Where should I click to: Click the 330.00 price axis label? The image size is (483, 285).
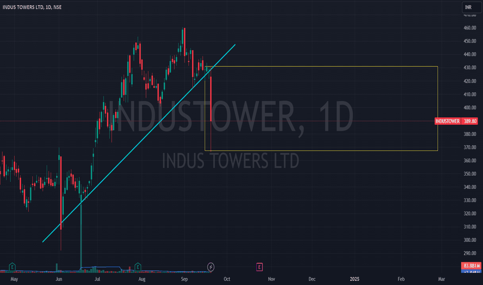[x=470, y=200]
